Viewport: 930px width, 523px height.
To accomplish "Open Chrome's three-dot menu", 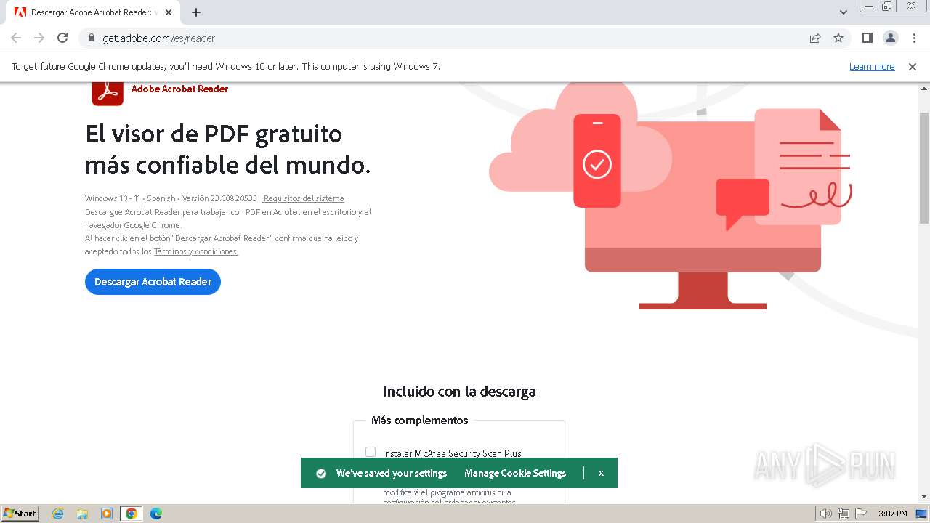I will (914, 38).
